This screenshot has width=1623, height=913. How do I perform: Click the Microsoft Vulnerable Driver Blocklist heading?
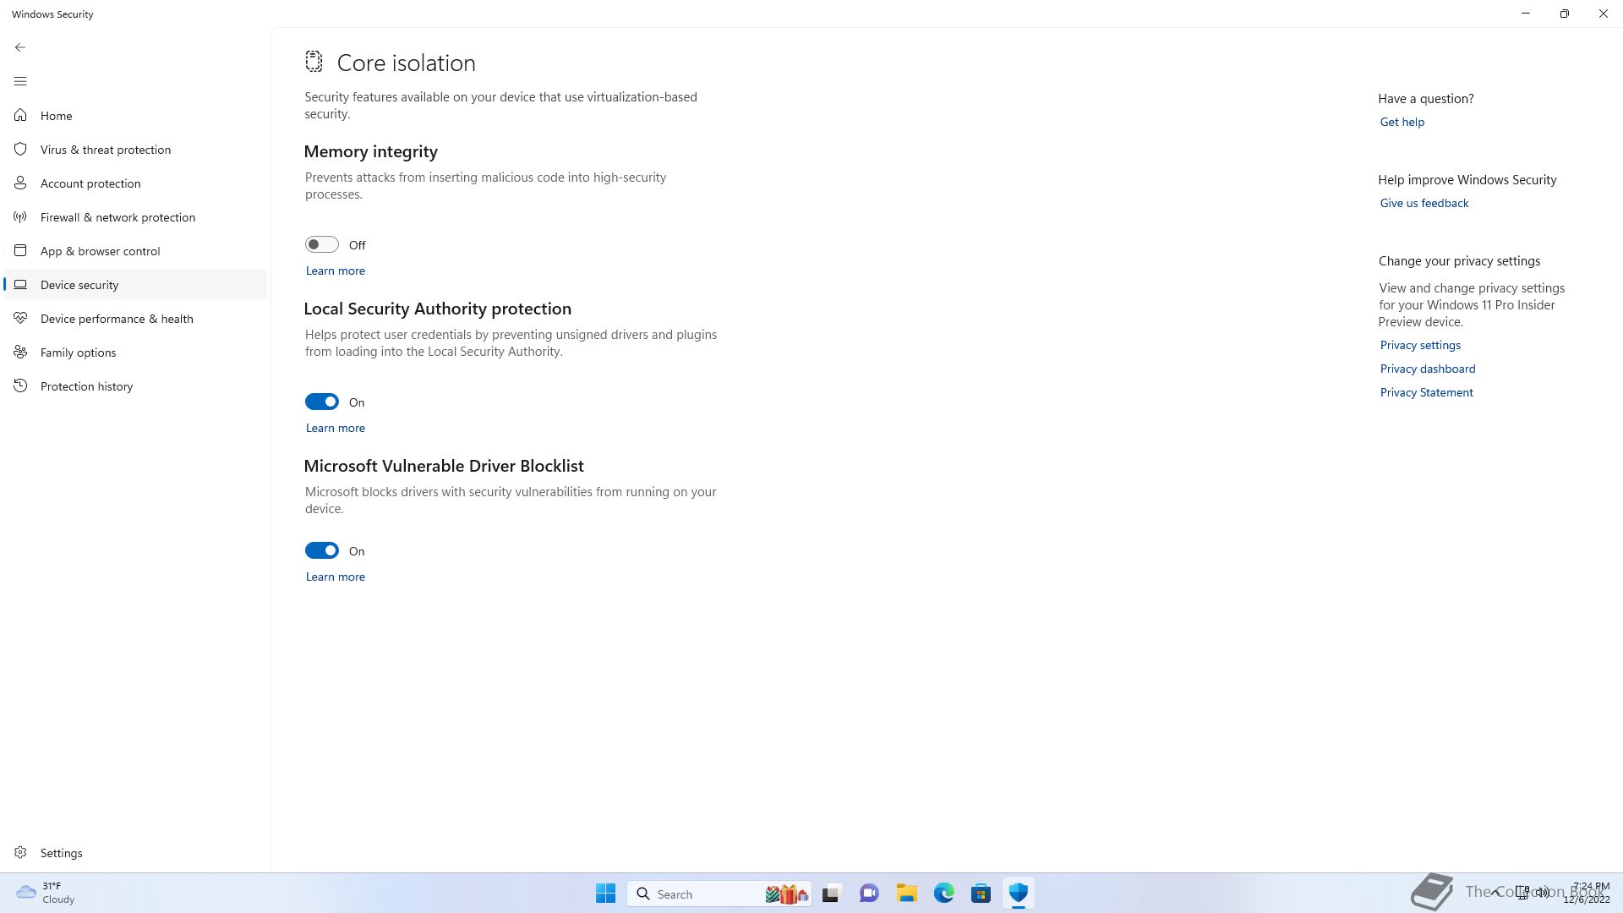(x=444, y=466)
